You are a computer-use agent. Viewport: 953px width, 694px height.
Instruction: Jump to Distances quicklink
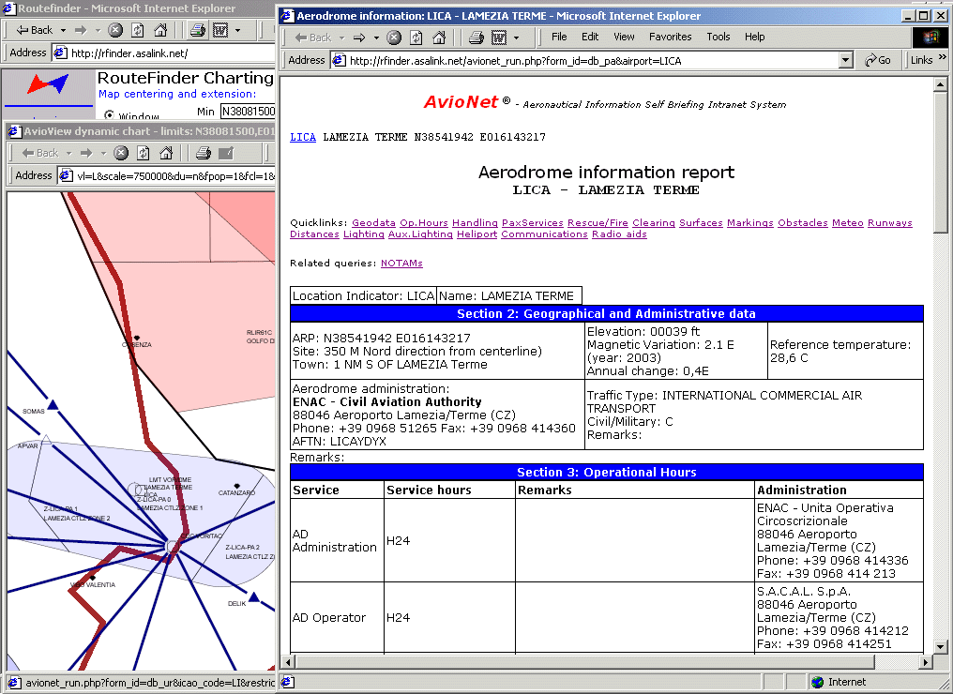click(314, 234)
